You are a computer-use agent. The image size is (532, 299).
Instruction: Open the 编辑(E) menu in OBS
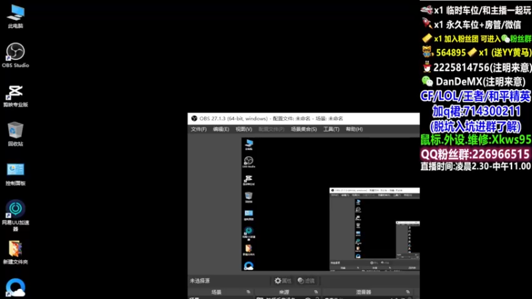pyautogui.click(x=221, y=129)
